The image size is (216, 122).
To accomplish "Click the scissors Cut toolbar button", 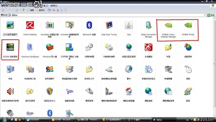I will 58,10.
